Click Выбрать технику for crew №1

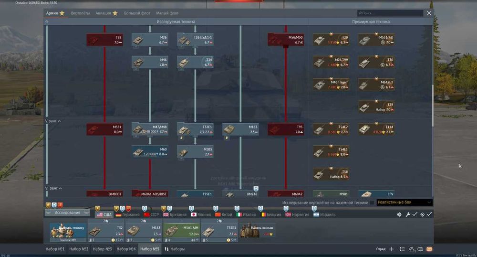tap(68, 231)
